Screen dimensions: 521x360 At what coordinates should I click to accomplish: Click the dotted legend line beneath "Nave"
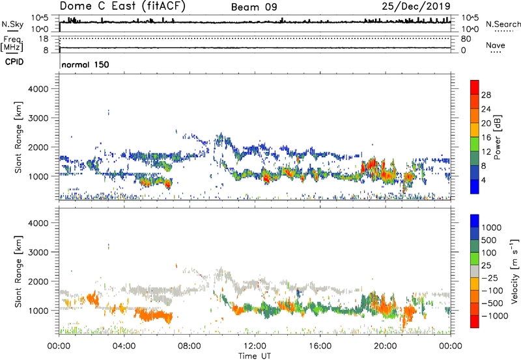[496, 53]
